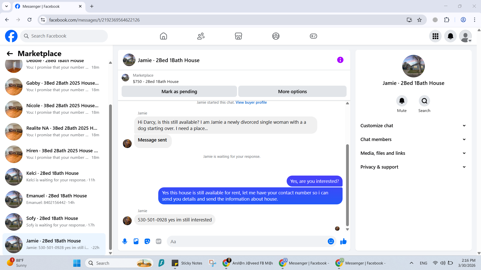This screenshot has width=481, height=270.
Task: Choose a GIF icon
Action: pyautogui.click(x=158, y=241)
